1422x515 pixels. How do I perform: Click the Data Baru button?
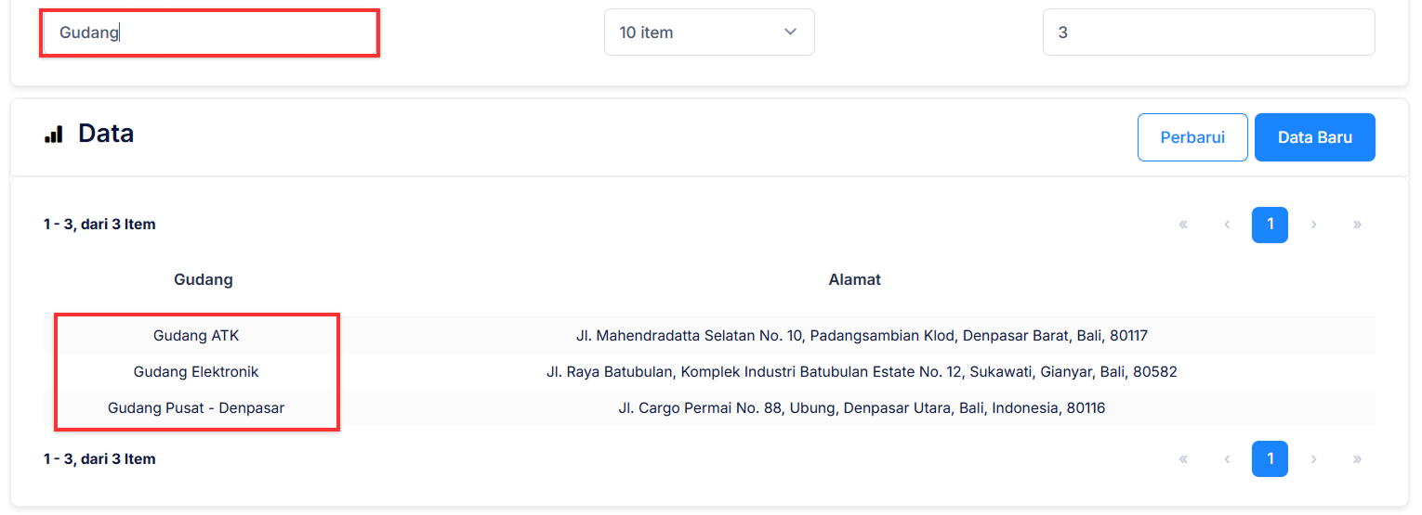1314,137
